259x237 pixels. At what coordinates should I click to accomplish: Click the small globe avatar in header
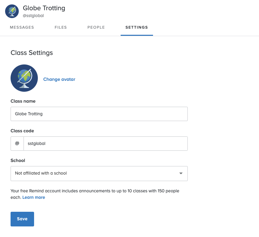click(x=12, y=11)
